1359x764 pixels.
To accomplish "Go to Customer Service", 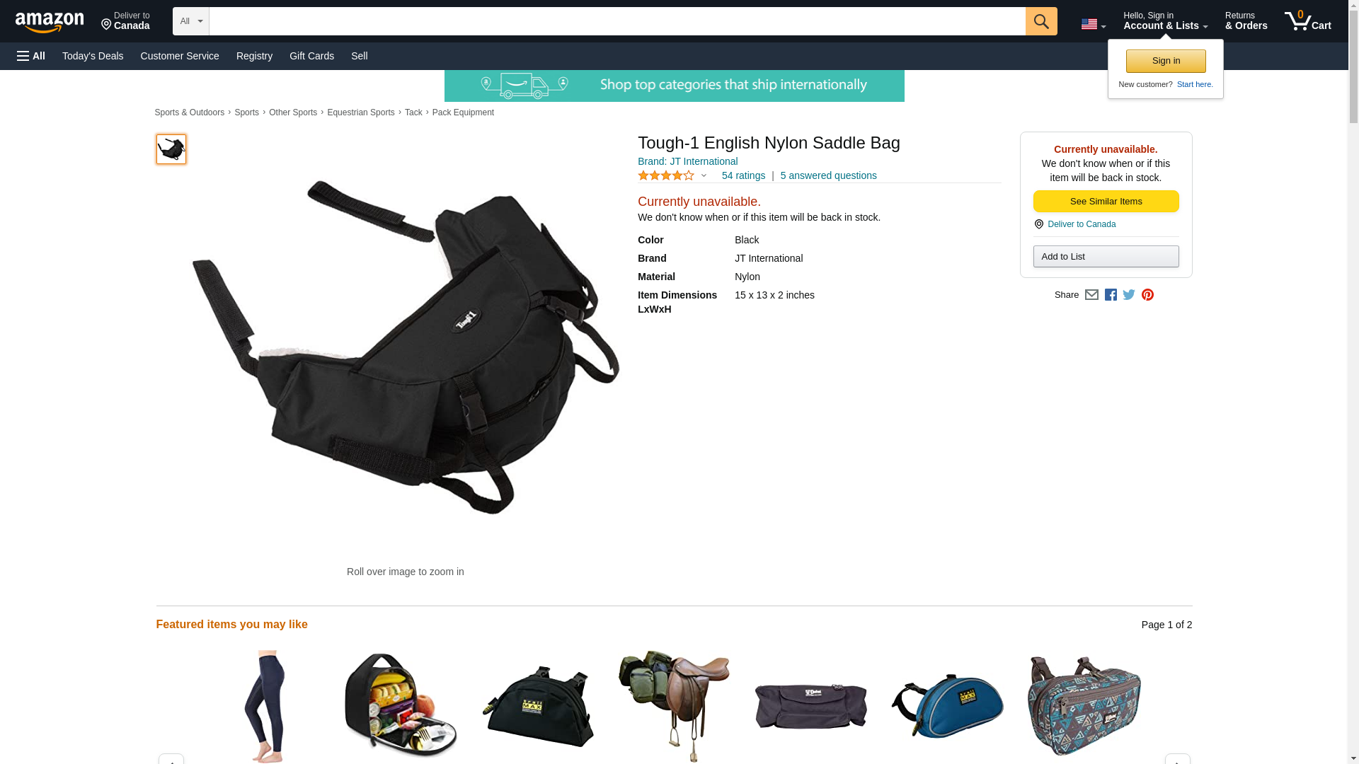I will pos(180,56).
